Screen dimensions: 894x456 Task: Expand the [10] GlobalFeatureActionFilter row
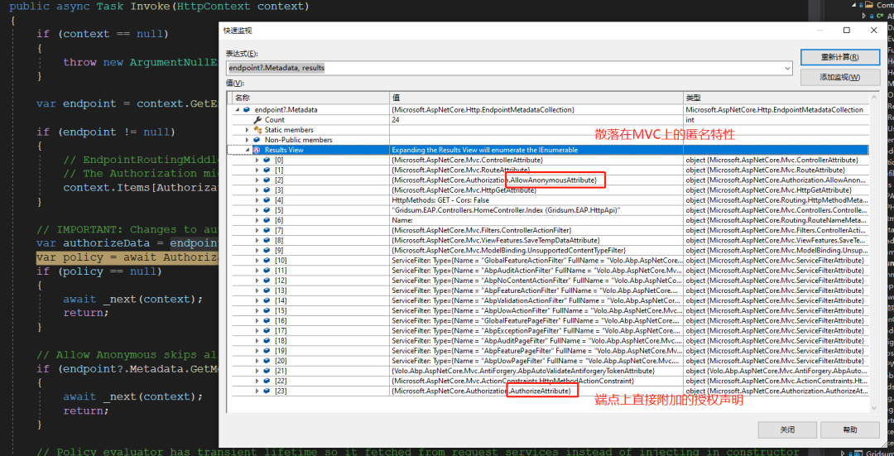tap(257, 261)
